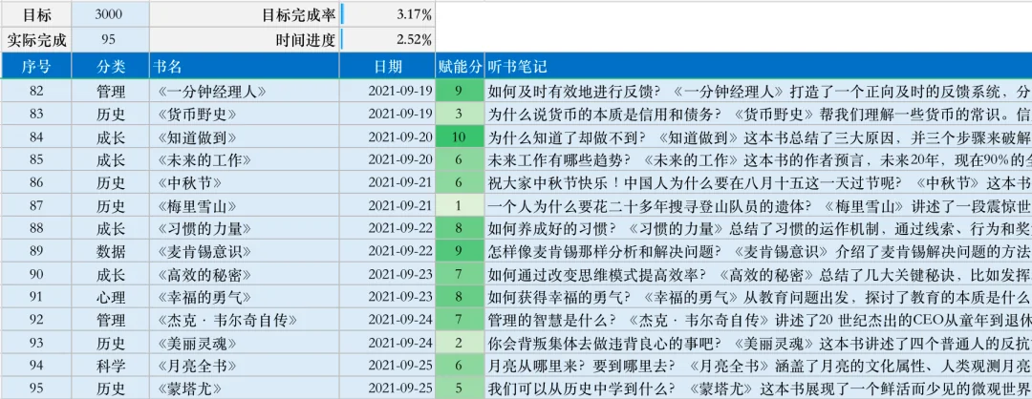The image size is (1032, 399).
Task: Open note starting 你会背叛集体去做违背良心
Action: 758,343
